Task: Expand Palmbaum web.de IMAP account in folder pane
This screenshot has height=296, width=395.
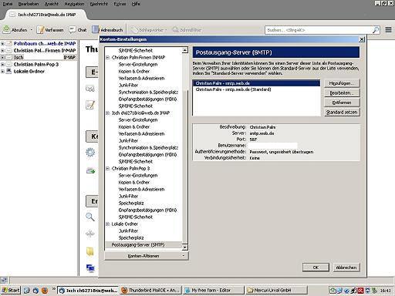Action: [x=2, y=44]
